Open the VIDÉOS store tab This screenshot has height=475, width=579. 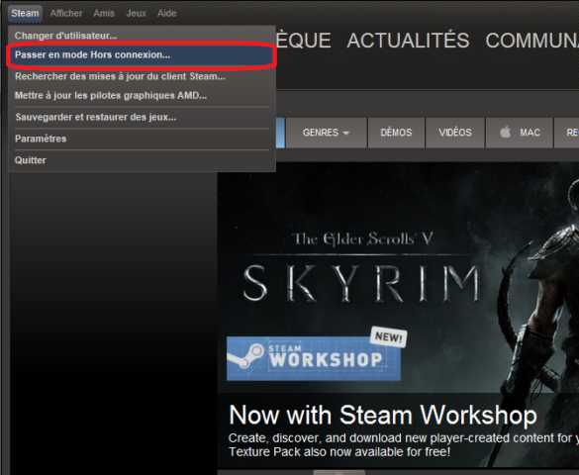coord(455,133)
